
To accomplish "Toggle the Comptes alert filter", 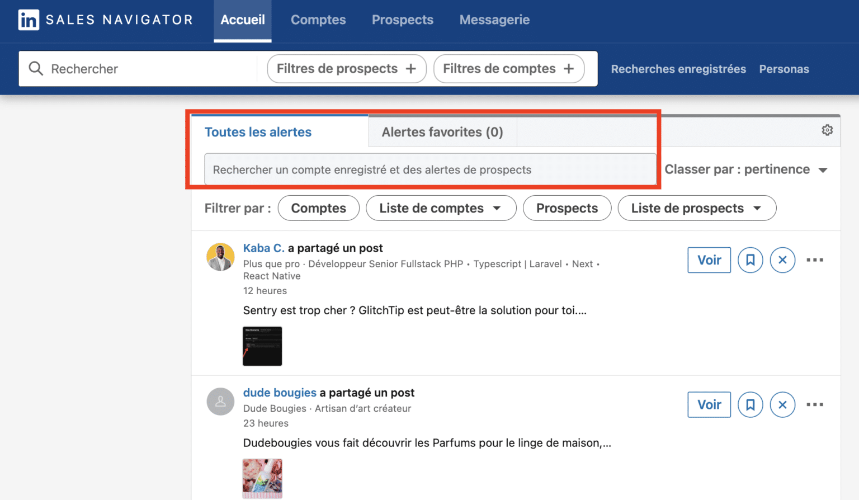I will (x=318, y=207).
